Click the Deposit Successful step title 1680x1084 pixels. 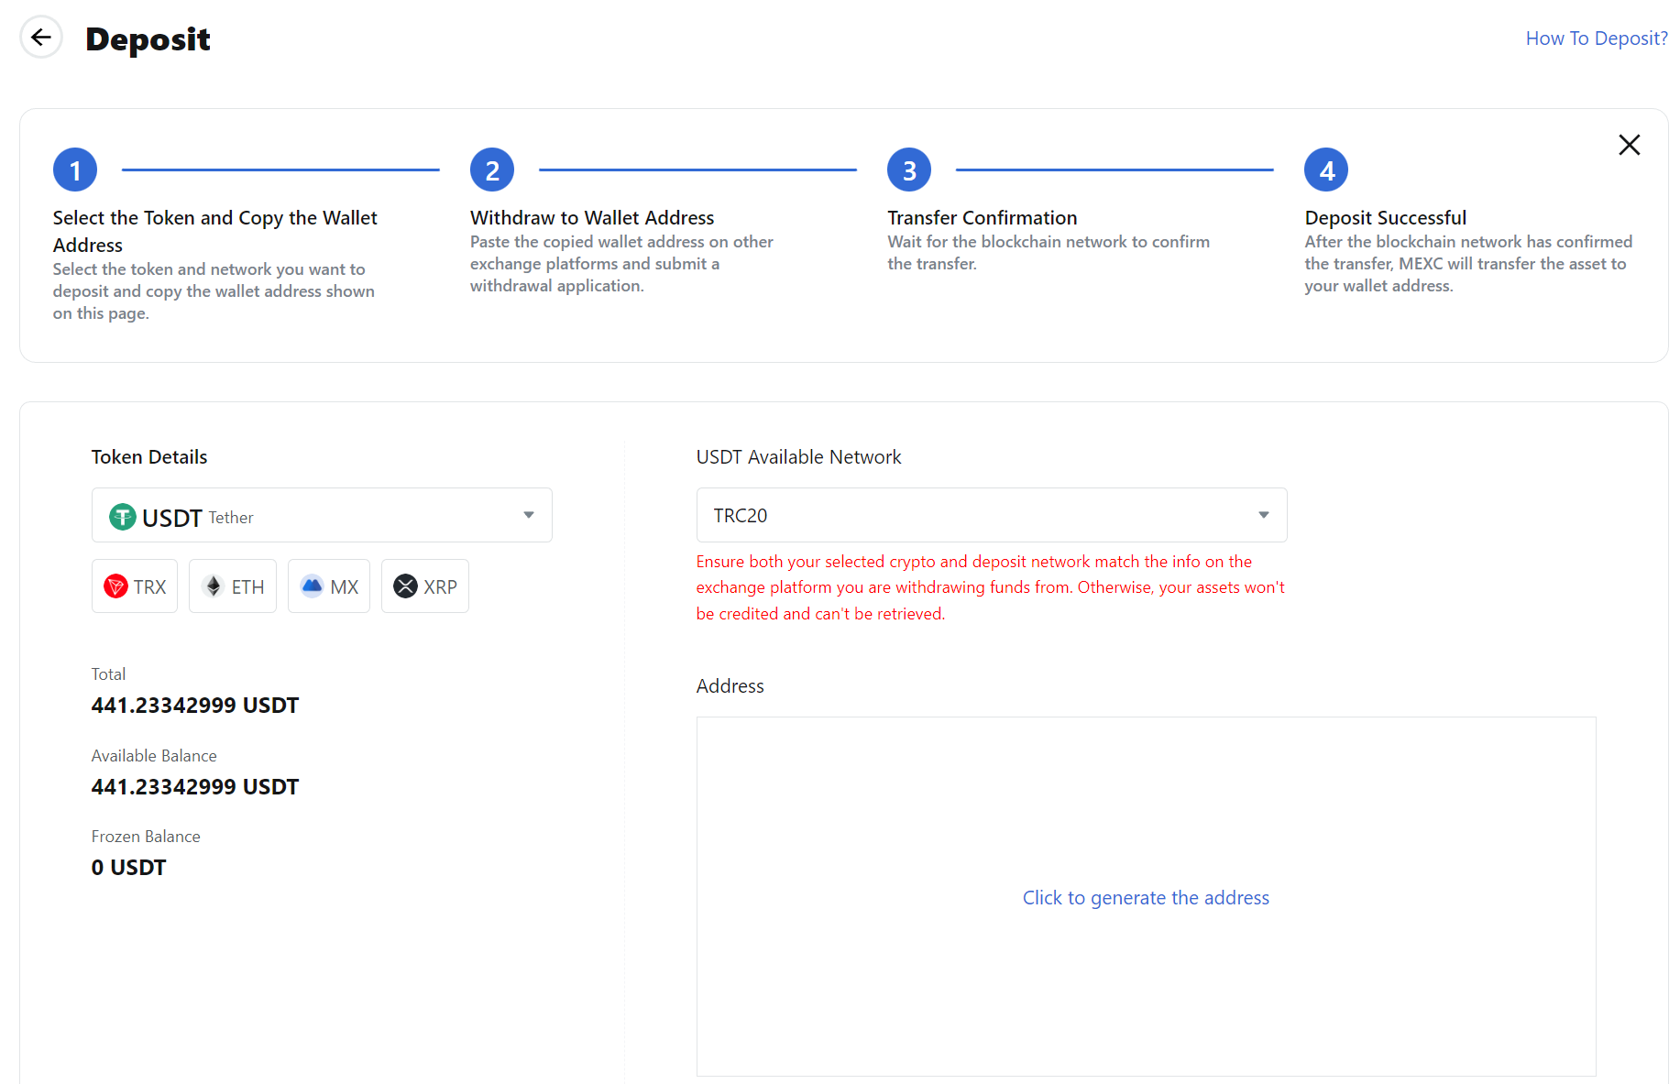click(x=1386, y=218)
